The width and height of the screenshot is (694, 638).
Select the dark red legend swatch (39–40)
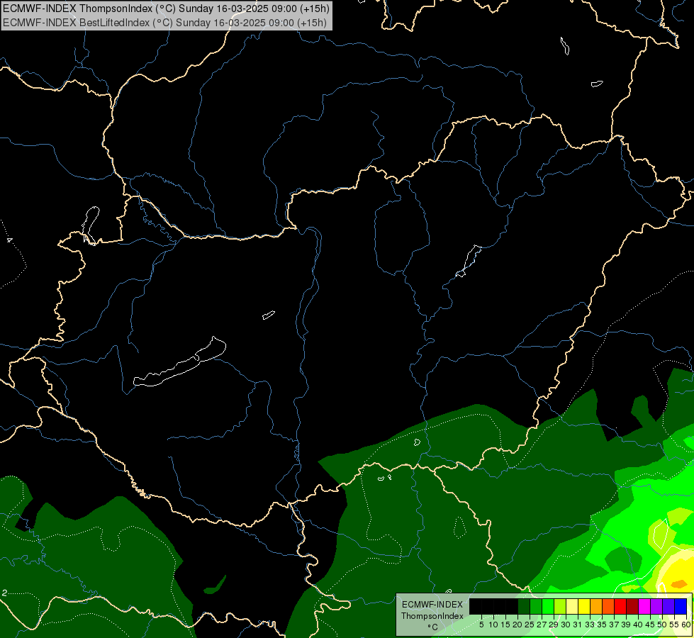[x=632, y=606]
